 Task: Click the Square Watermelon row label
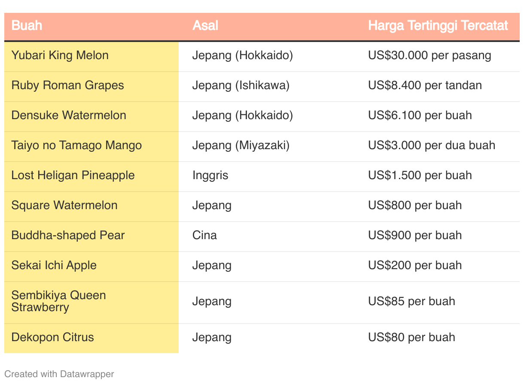(x=64, y=206)
